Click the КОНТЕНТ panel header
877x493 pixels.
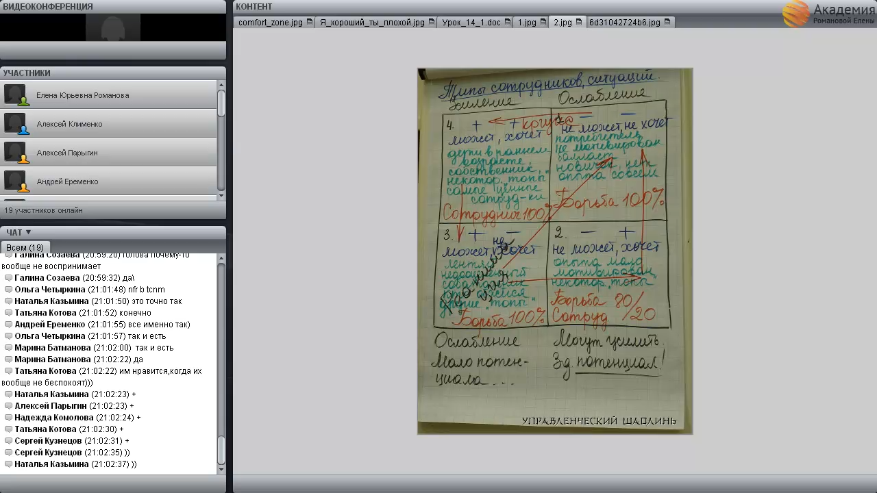[x=555, y=6]
